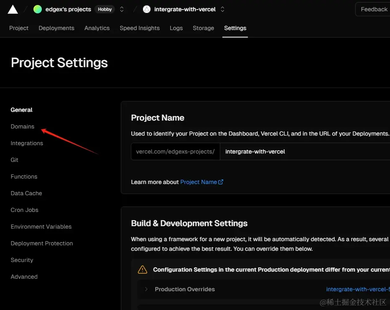Screen dimensions: 390x310
Task: Open the Analytics tab
Action: (x=97, y=28)
